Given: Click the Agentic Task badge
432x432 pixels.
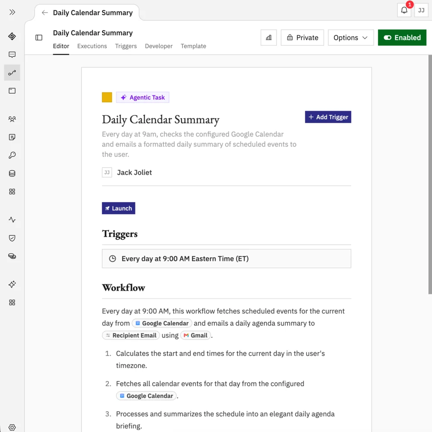Looking at the screenshot, I should point(143,97).
